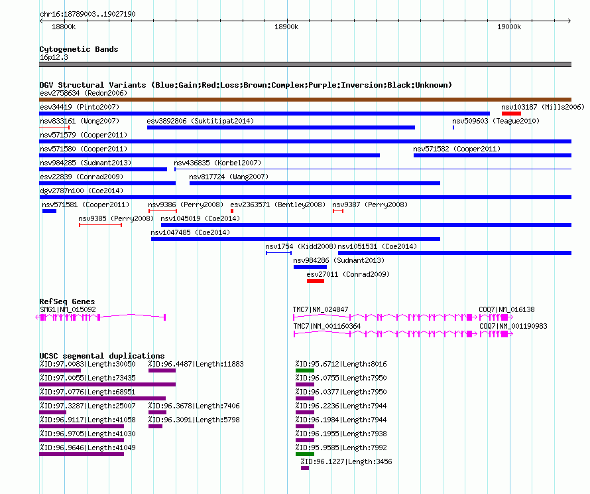Select duplication %ID:96.1227|Length:3456 purple bar

tap(305, 468)
